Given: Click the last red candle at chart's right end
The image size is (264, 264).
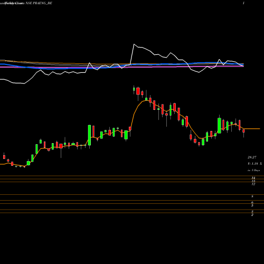Looking at the screenshot, I should pyautogui.click(x=243, y=131).
